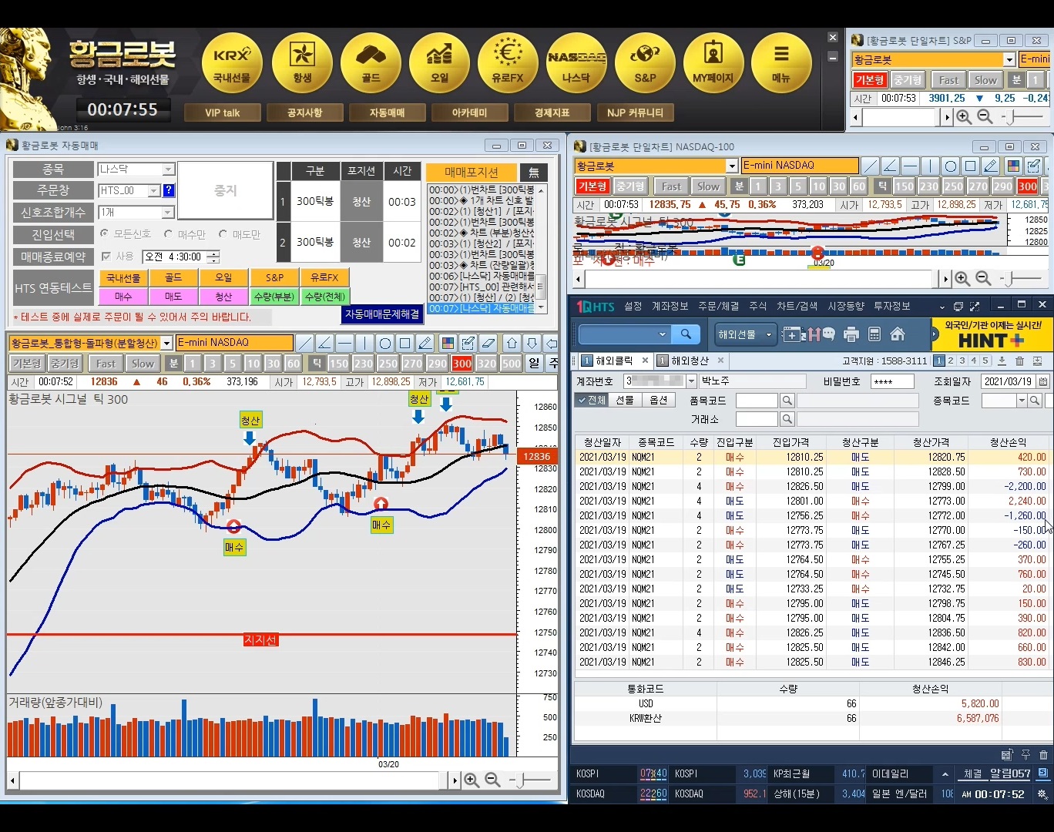
Task: Open the Euro FX round icon
Action: (x=508, y=64)
